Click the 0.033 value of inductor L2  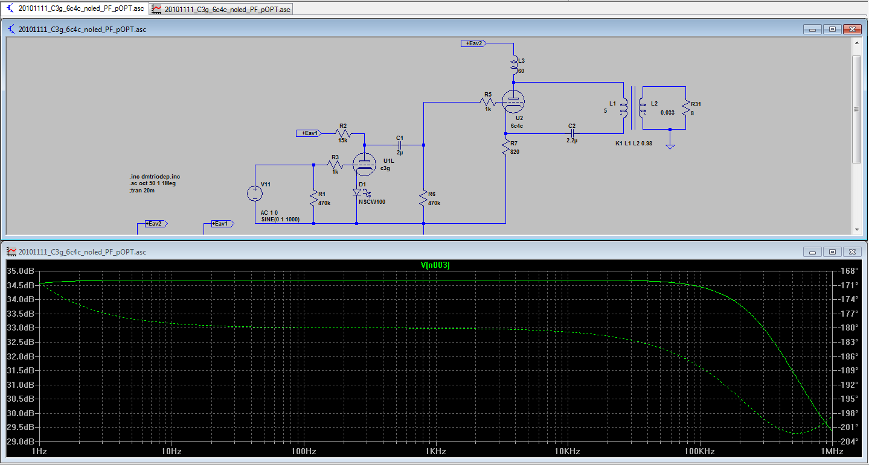pos(667,113)
